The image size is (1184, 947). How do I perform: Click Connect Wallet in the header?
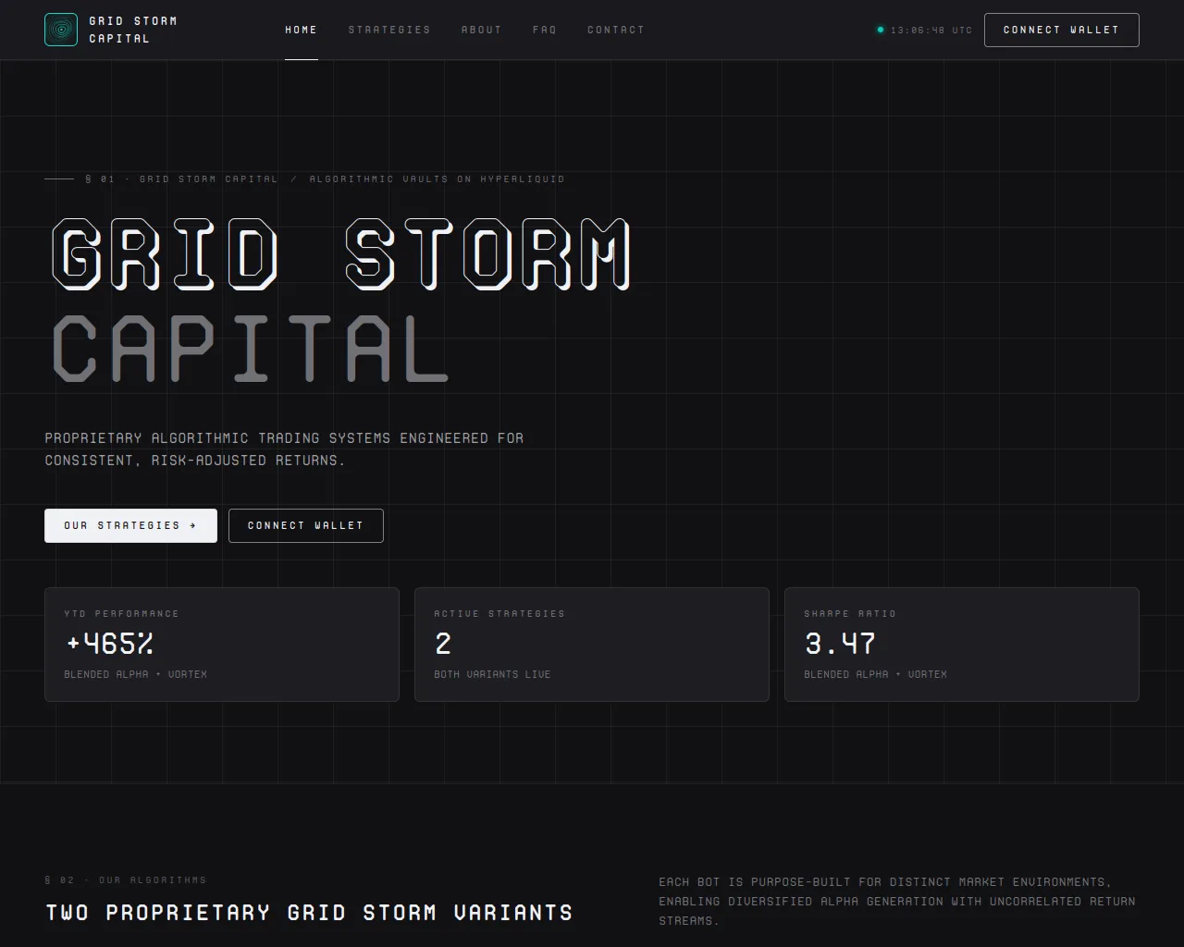click(x=1062, y=30)
